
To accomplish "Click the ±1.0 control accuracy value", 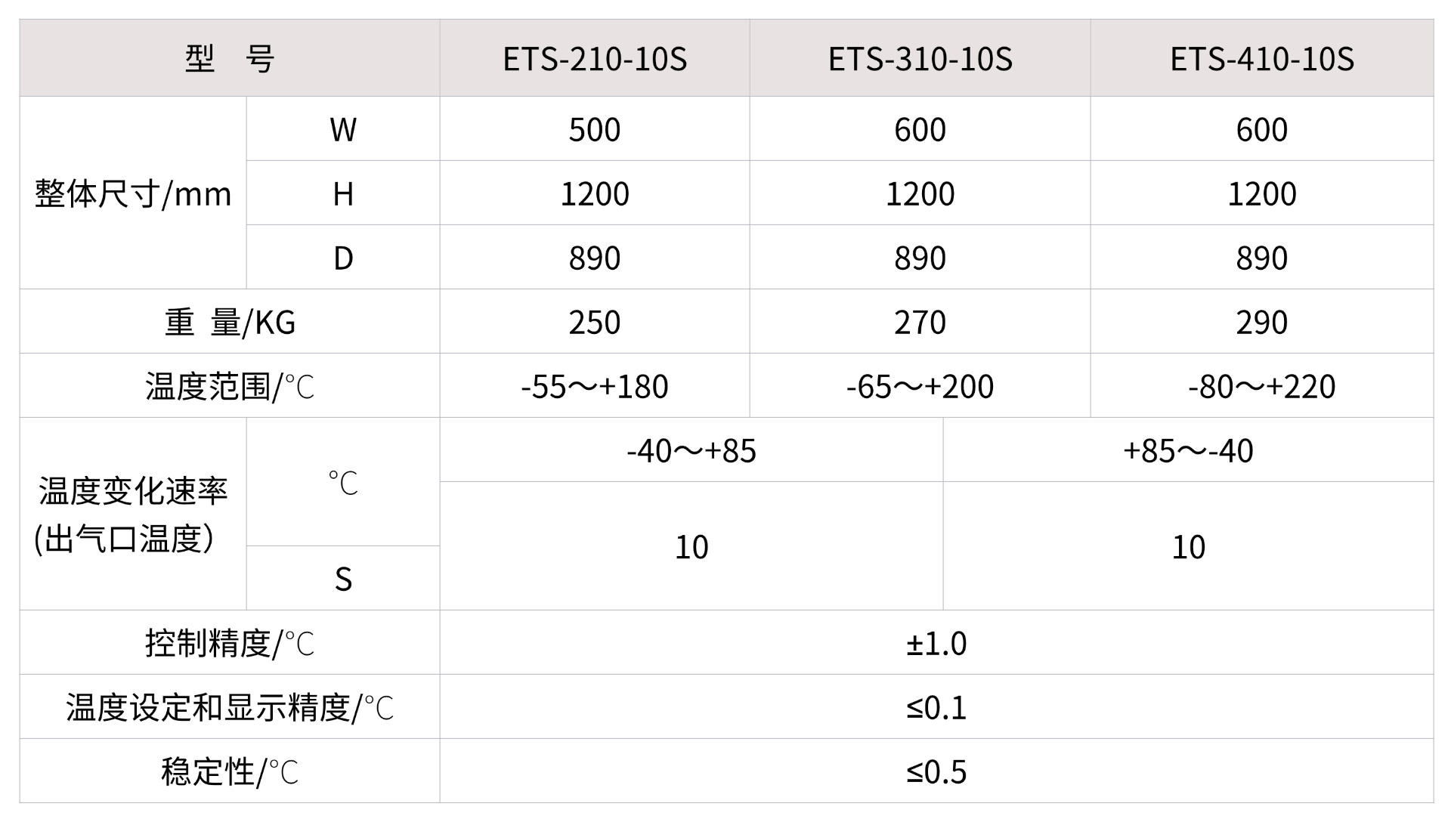I will [x=936, y=644].
